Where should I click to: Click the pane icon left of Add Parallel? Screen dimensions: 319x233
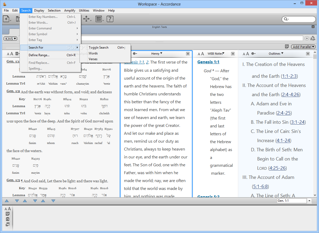click(x=287, y=46)
